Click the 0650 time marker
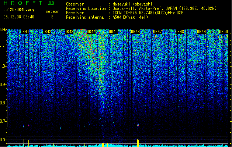This screenshot has height=147, width=232. click(224, 32)
